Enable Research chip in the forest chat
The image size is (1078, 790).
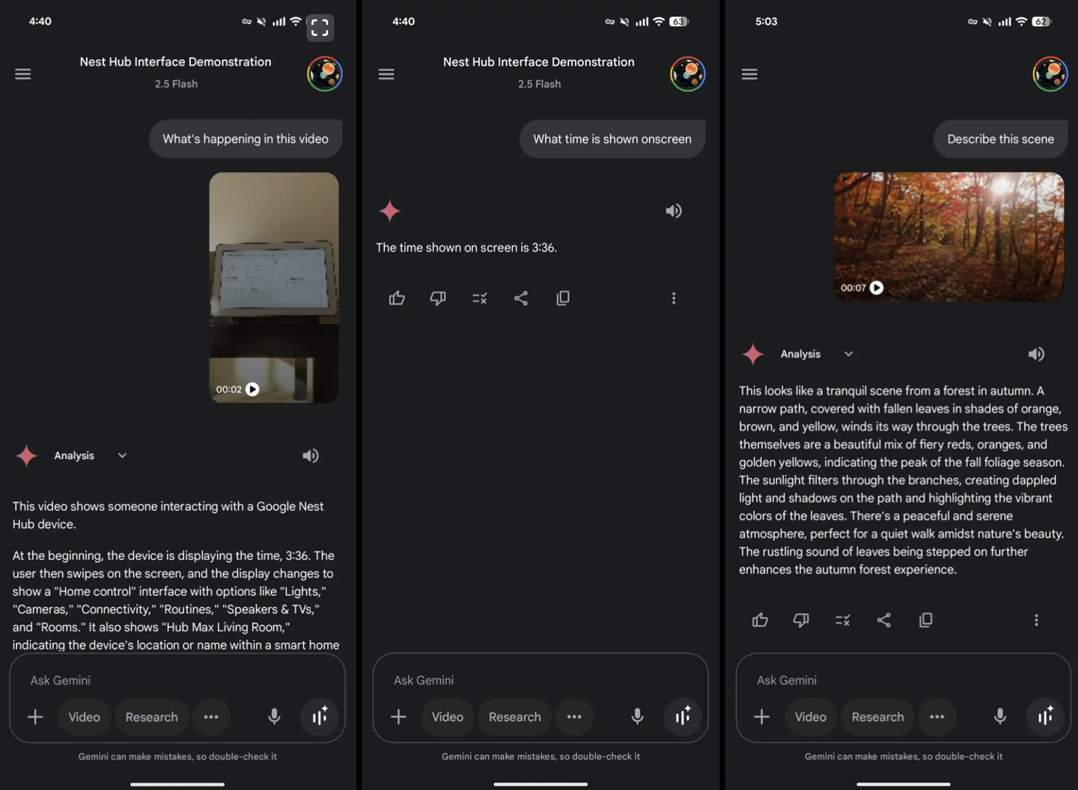tap(877, 717)
